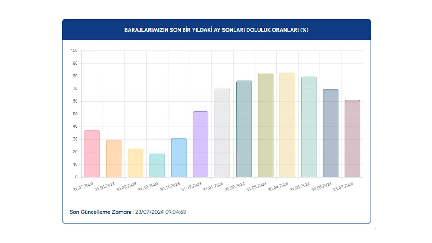Click the light gray bar for 31.01.2024

point(222,133)
